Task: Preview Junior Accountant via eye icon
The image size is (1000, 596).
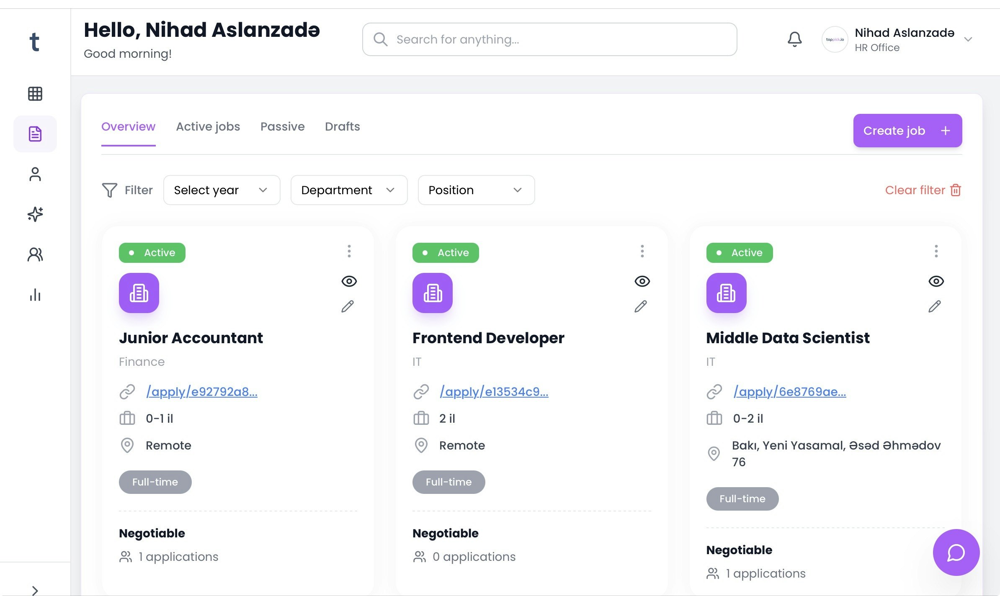Action: 349,281
